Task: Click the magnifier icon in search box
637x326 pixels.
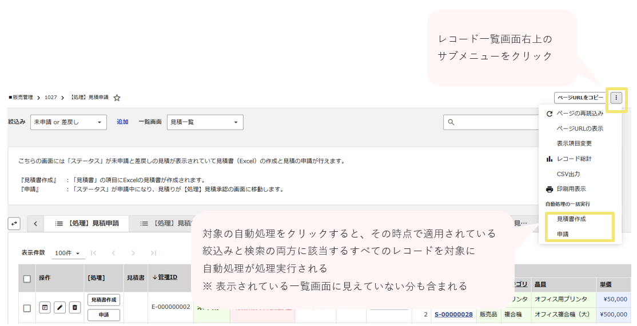Action: [451, 122]
